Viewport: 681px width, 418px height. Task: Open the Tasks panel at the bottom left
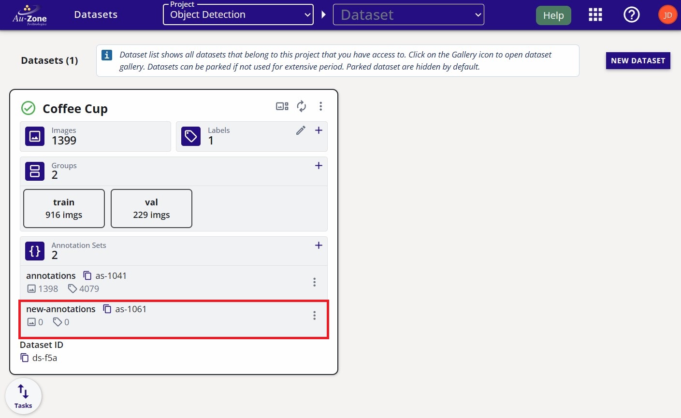point(23,395)
